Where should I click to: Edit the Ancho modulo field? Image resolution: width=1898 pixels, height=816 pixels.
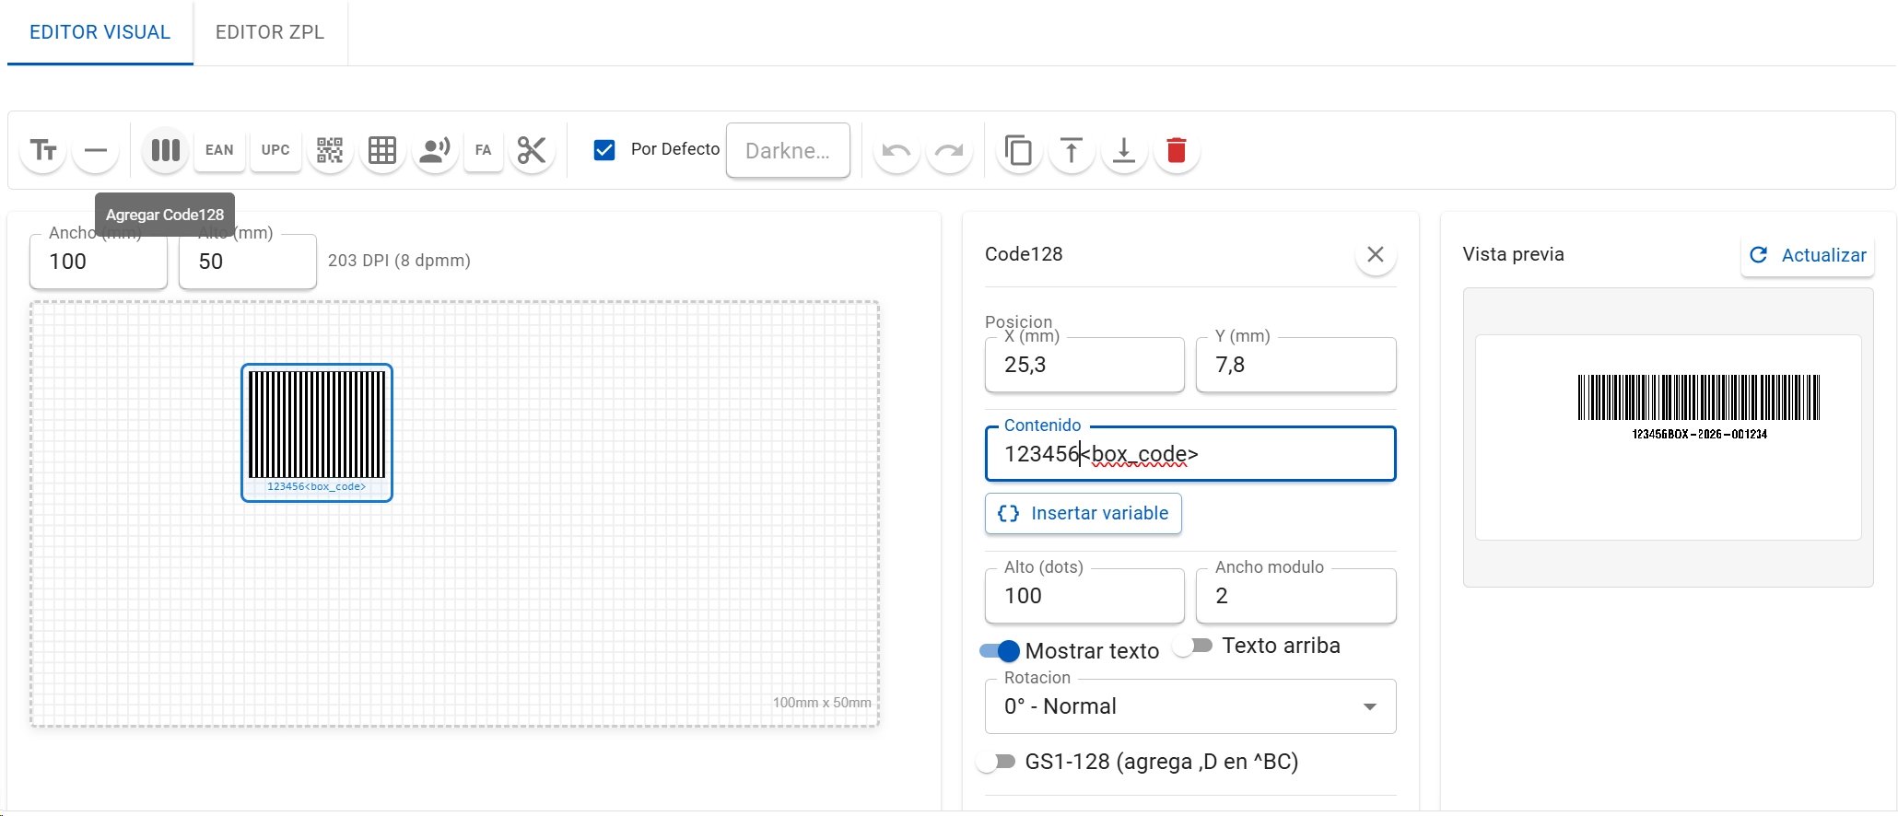(x=1295, y=596)
